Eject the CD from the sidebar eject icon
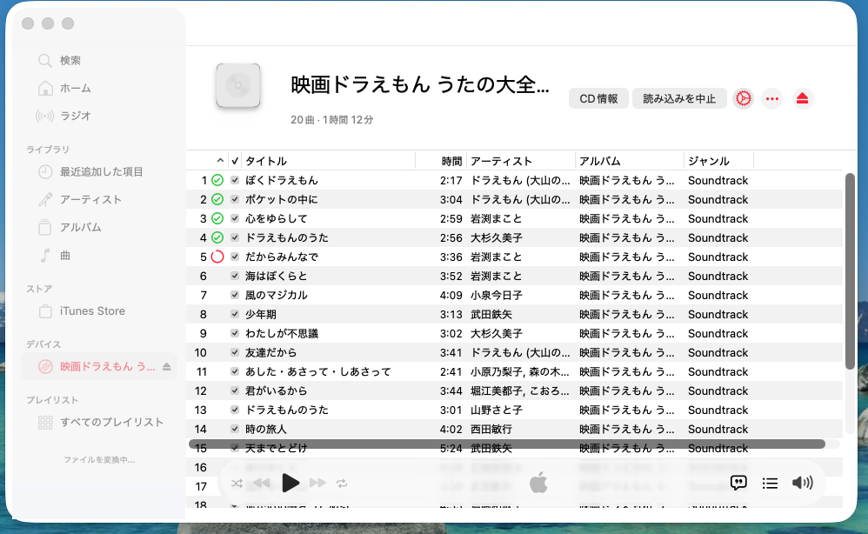This screenshot has height=534, width=868. (167, 366)
